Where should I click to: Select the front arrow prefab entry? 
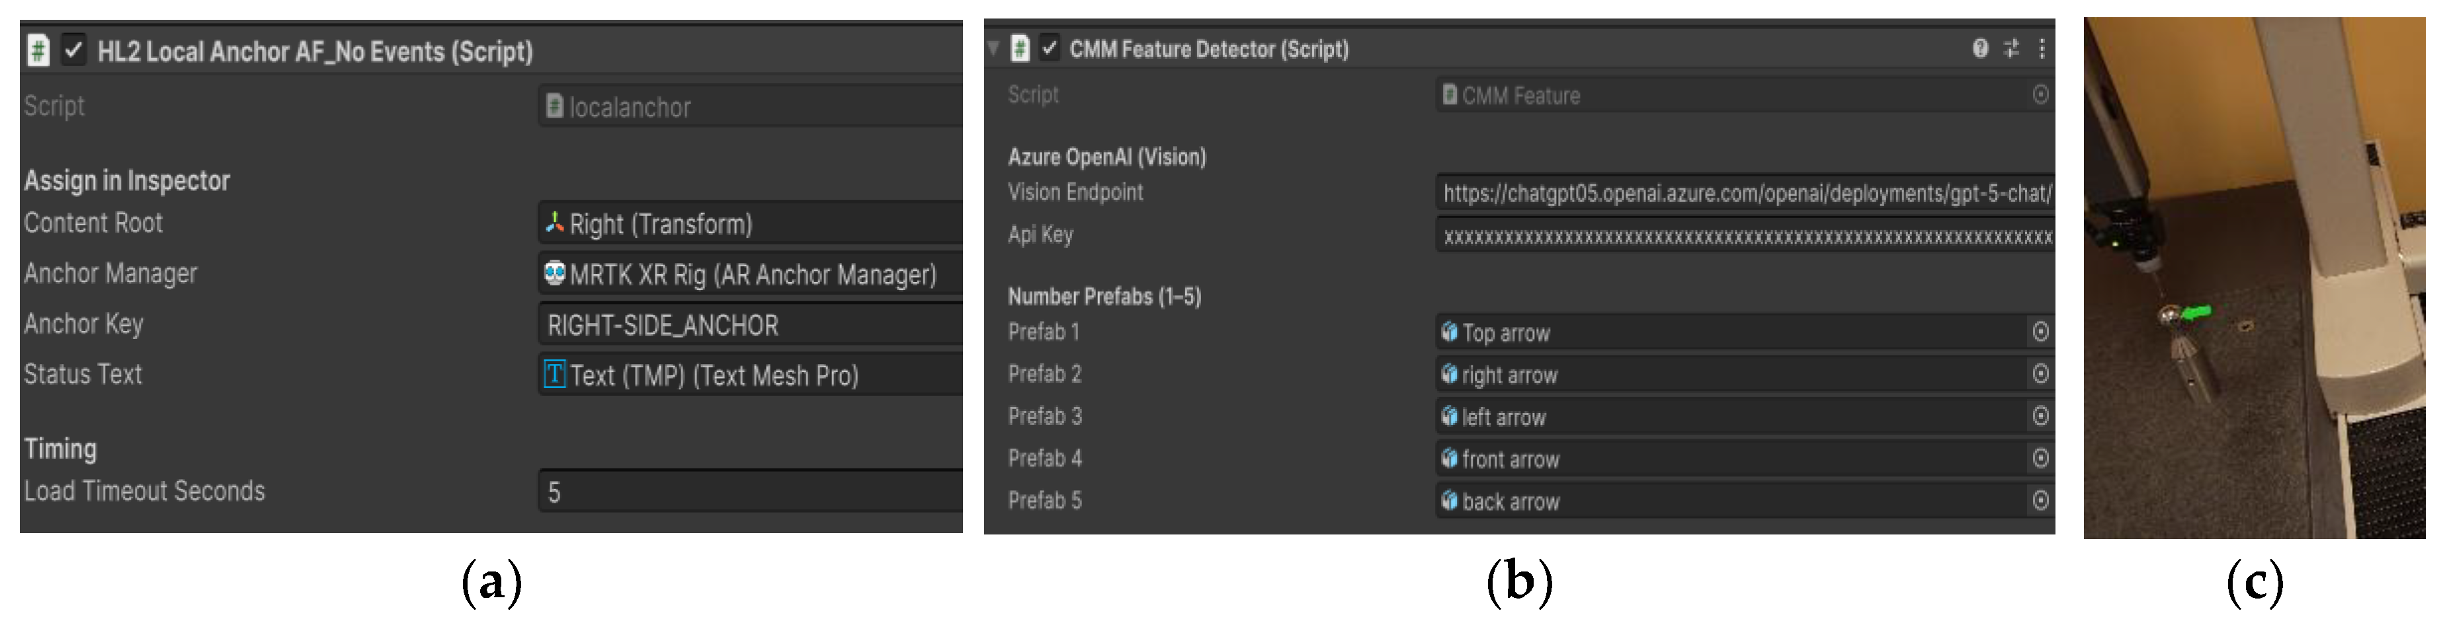(1511, 459)
